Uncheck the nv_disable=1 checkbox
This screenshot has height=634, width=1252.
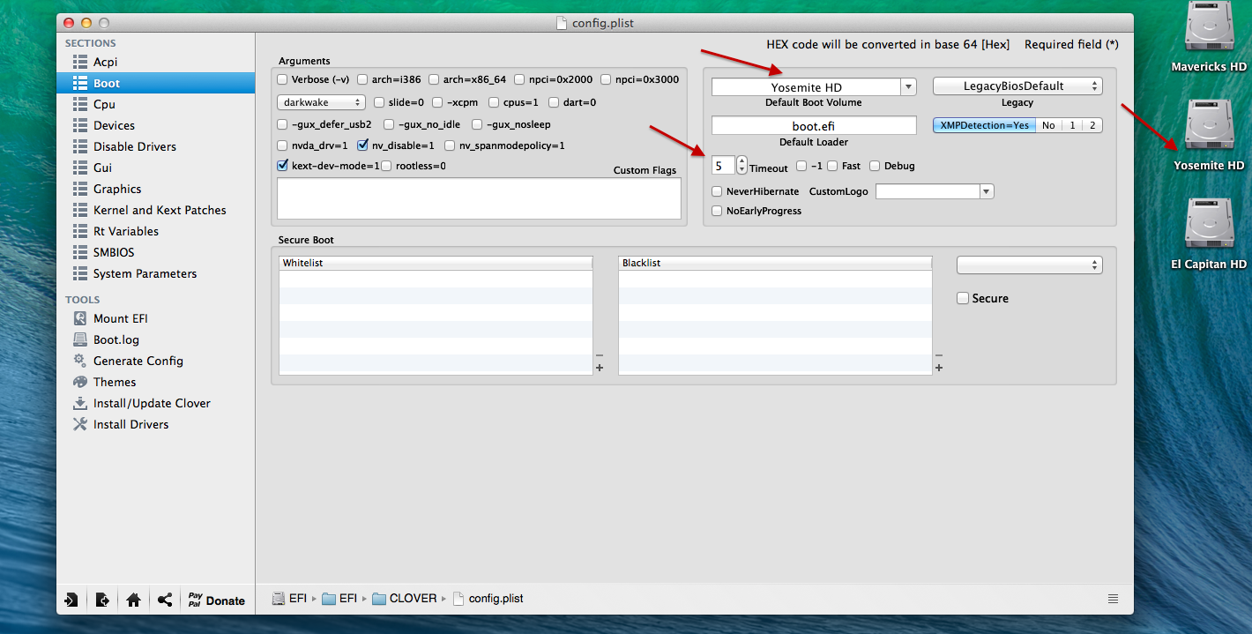pyautogui.click(x=362, y=145)
